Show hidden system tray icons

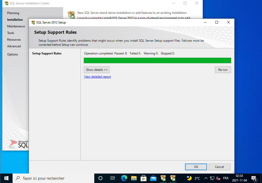coord(206,178)
